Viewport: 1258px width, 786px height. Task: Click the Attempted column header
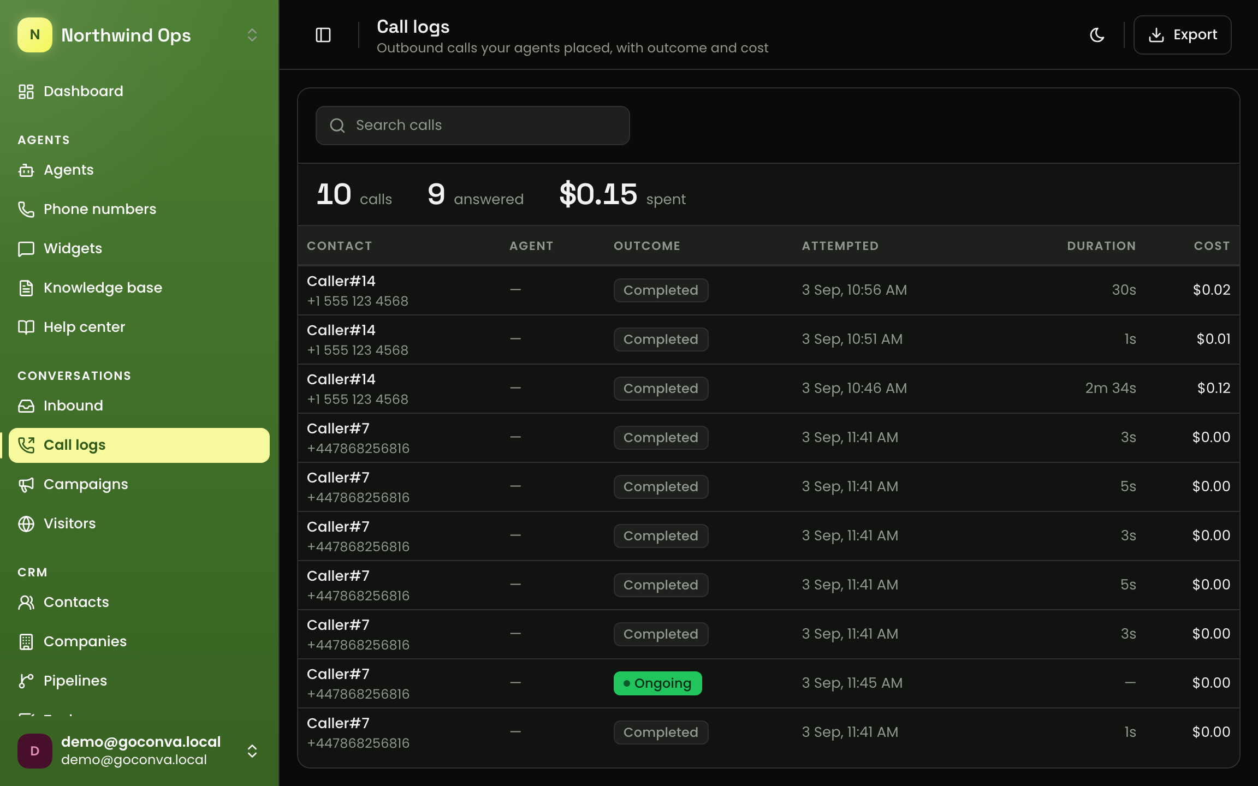click(x=840, y=246)
